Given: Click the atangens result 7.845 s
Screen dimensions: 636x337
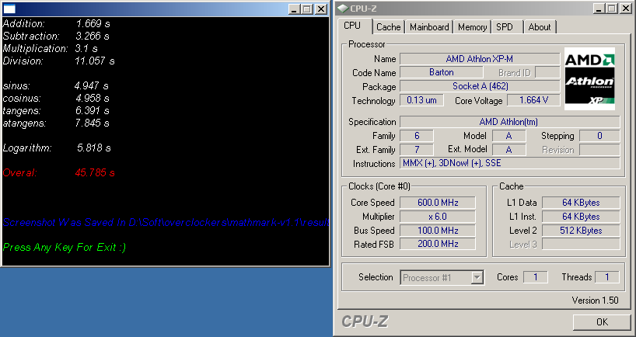Looking at the screenshot, I should (92, 123).
